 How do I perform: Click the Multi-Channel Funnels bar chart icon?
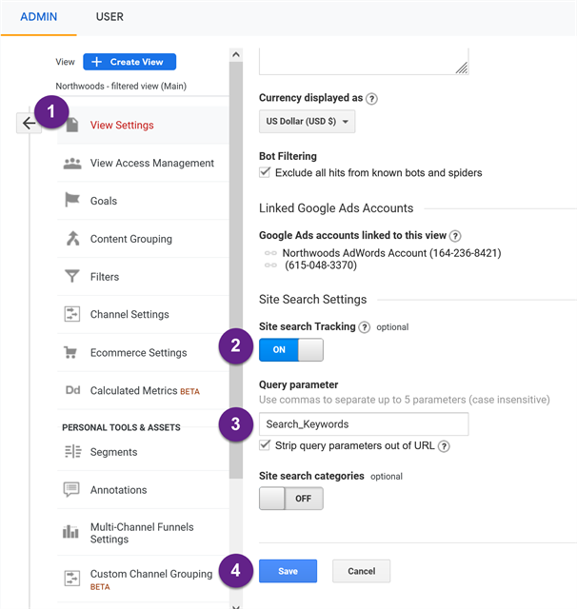(70, 531)
